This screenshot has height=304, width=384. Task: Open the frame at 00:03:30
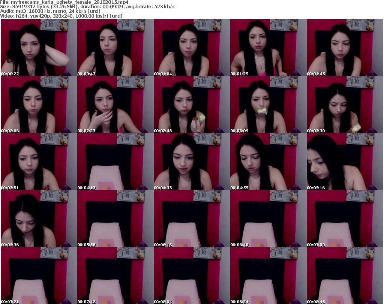click(345, 105)
